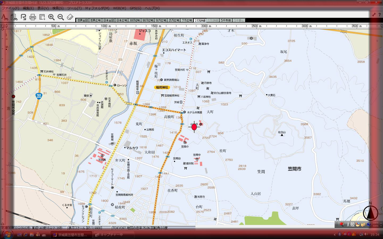Click the address search binoculars icon
The width and height of the screenshot is (383, 239).
pyautogui.click(x=14, y=17)
